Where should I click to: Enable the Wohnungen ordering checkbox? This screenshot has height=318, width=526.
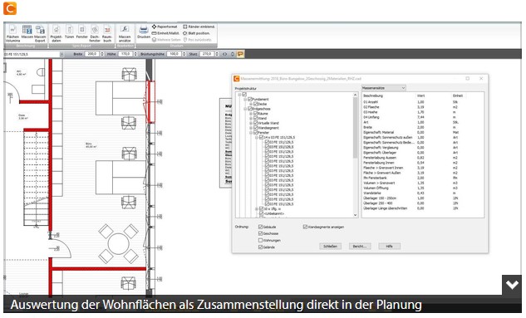[260, 240]
